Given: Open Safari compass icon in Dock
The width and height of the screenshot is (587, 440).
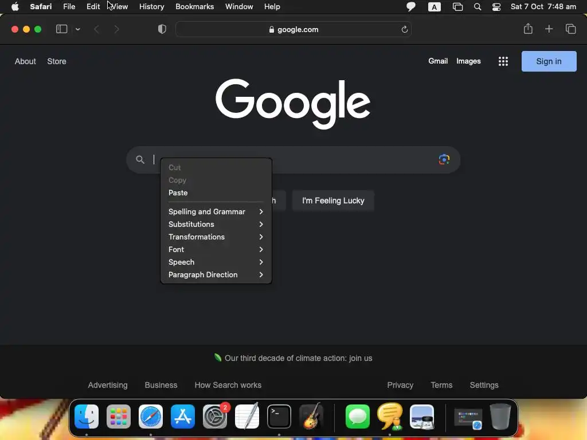Looking at the screenshot, I should tap(151, 417).
